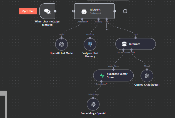Select the OpenAI Chat Model1 node icon

[147, 76]
